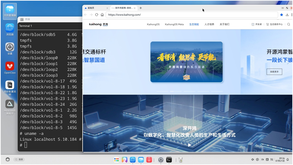Open the colorful portrait app in dock
Screen dimensions: 293x165
[x=125, y=160]
